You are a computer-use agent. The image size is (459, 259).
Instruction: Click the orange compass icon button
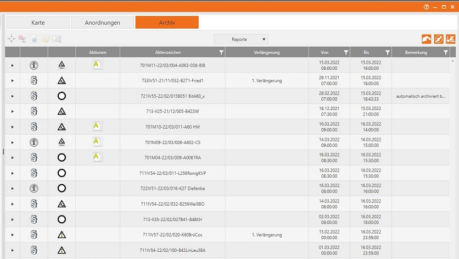(x=438, y=39)
